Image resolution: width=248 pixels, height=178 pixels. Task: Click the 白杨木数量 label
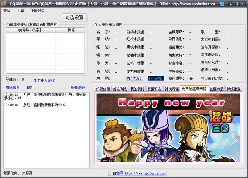coord(136,32)
